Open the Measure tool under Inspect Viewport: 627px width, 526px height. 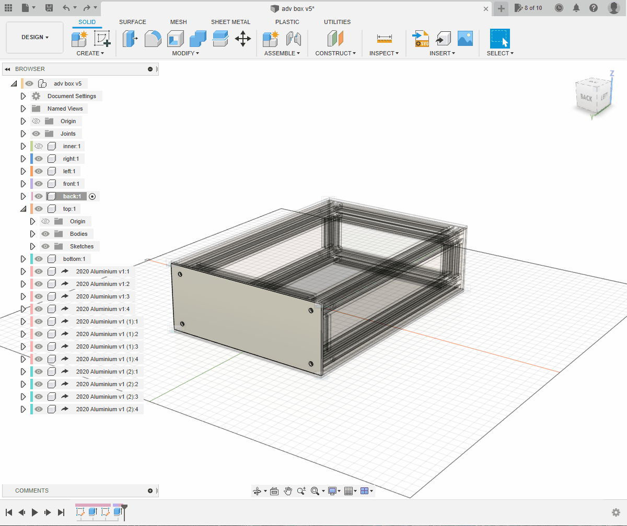click(384, 39)
